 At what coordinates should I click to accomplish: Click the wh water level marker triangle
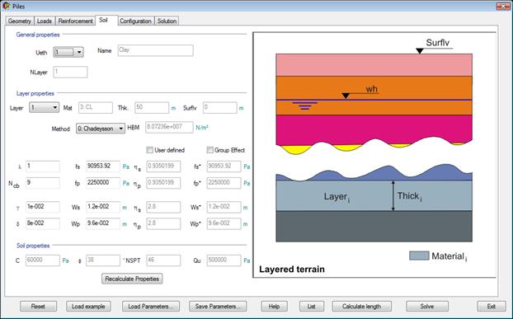pyautogui.click(x=346, y=96)
